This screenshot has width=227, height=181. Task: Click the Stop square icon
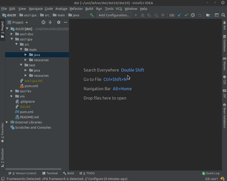point(163,15)
